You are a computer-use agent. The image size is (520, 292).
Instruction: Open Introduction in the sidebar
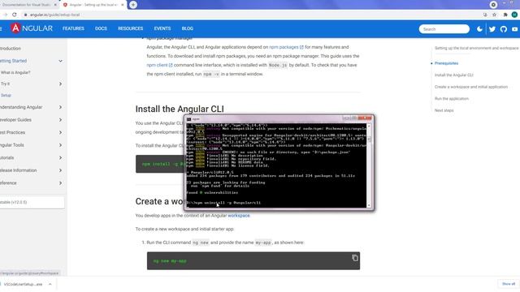click(11, 49)
